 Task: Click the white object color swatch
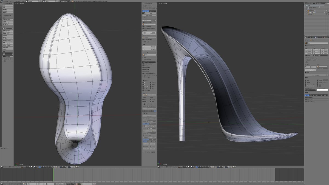click(x=322, y=90)
